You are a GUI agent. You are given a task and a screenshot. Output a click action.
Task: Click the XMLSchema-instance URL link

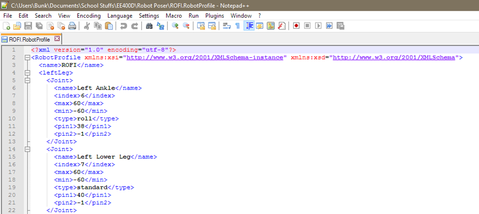click(205, 57)
